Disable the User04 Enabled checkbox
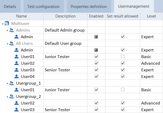Viewport: 163px width, 113px height. [96, 77]
